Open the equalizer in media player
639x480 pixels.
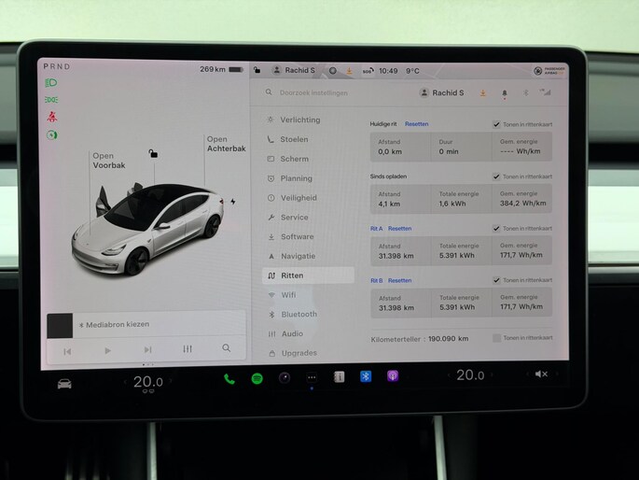tap(188, 348)
